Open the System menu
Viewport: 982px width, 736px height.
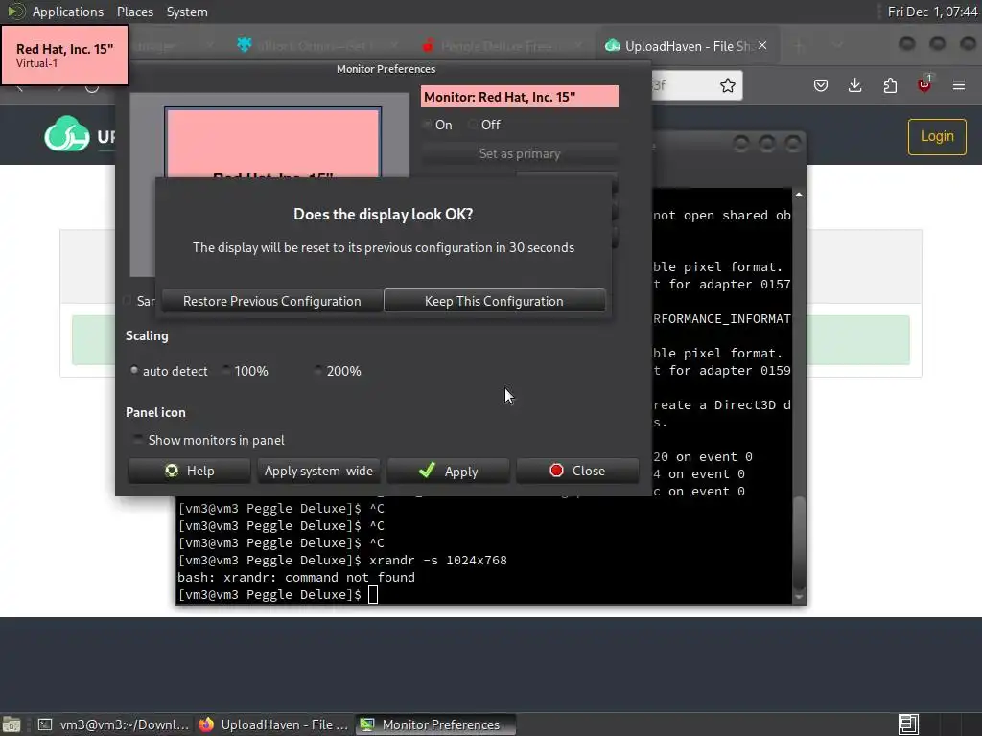tap(187, 11)
